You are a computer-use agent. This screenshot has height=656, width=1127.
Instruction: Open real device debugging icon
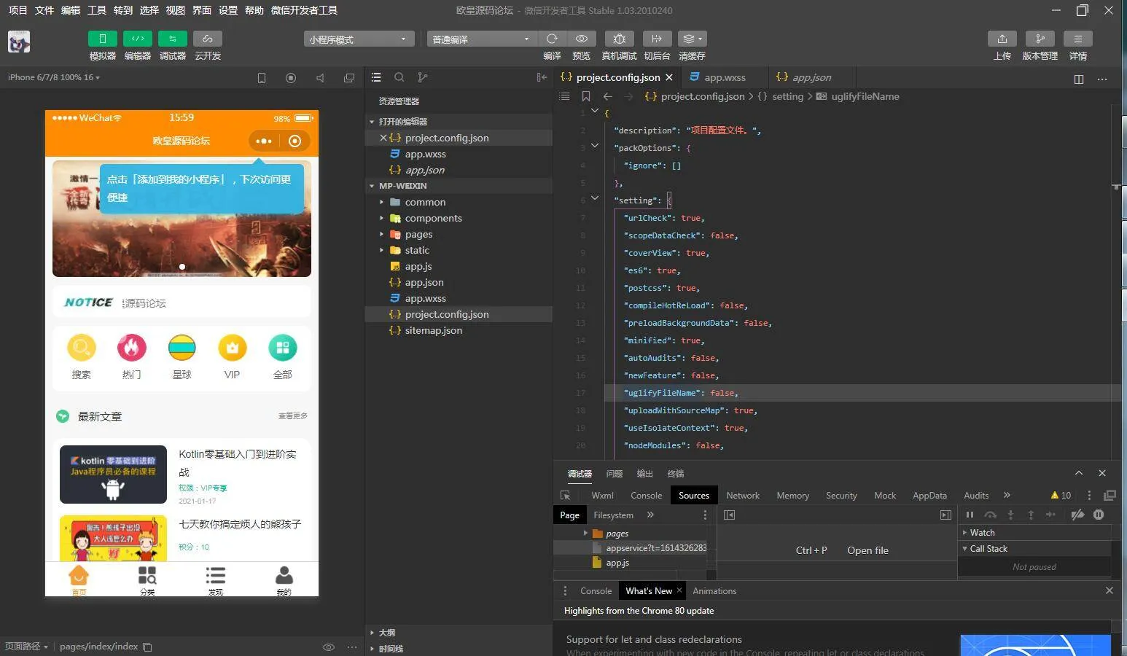[x=619, y=39]
